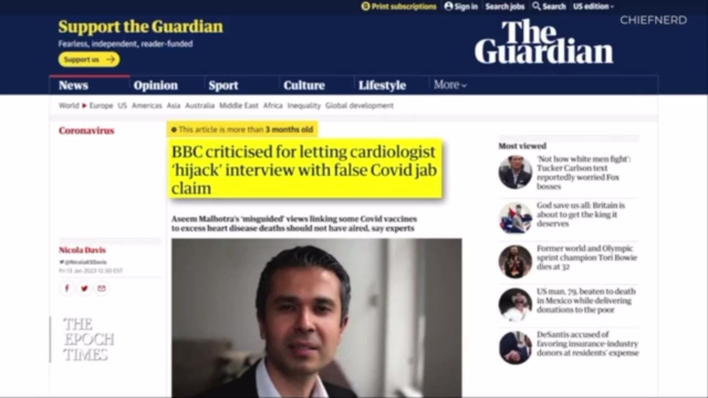Open Search jobs link
Viewport: 708px width, 398px height.
tap(504, 6)
